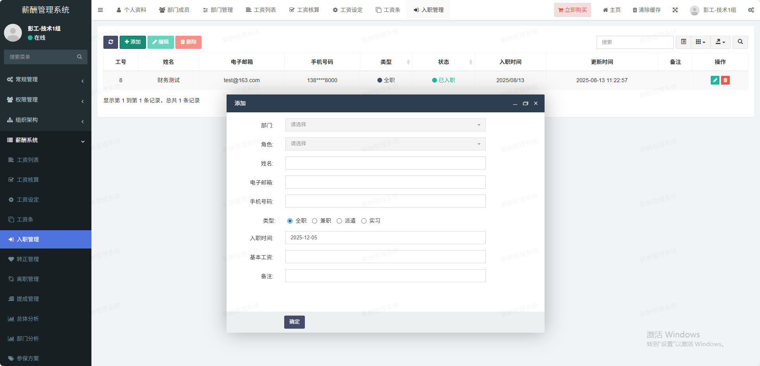Click the 立即购买 button
Viewport: 760px width, 366px height.
coord(572,10)
